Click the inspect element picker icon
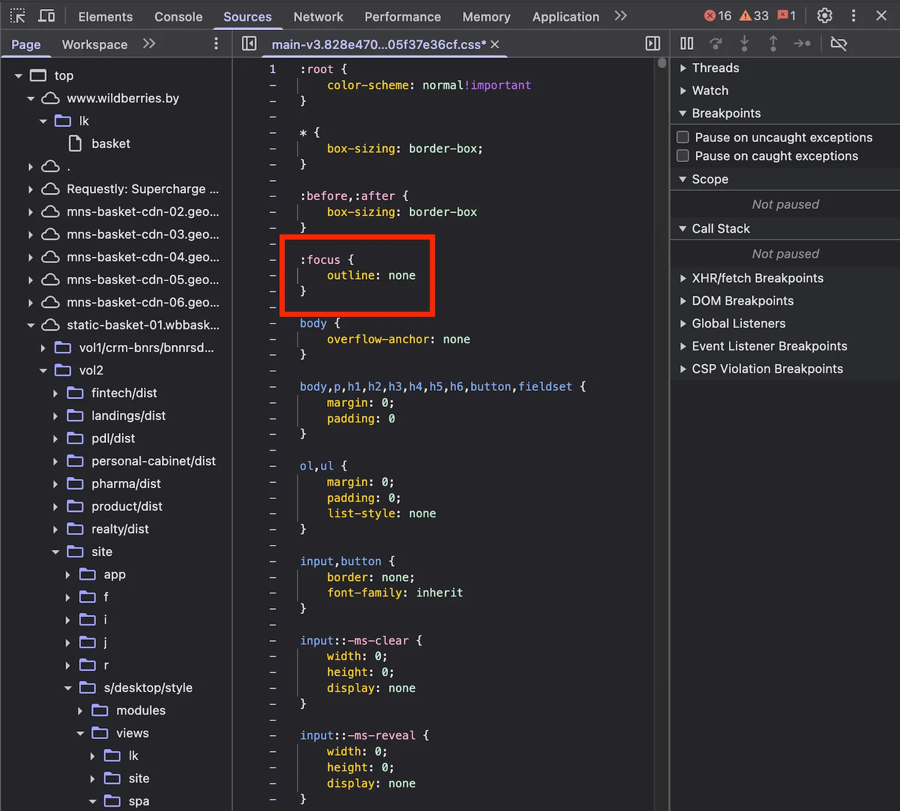This screenshot has height=811, width=900. [x=17, y=16]
